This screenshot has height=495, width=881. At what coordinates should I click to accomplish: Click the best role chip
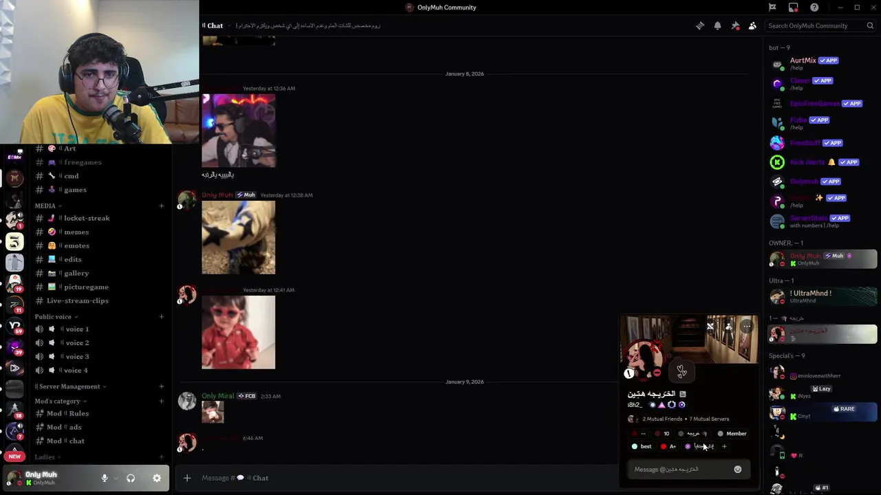pyautogui.click(x=641, y=446)
